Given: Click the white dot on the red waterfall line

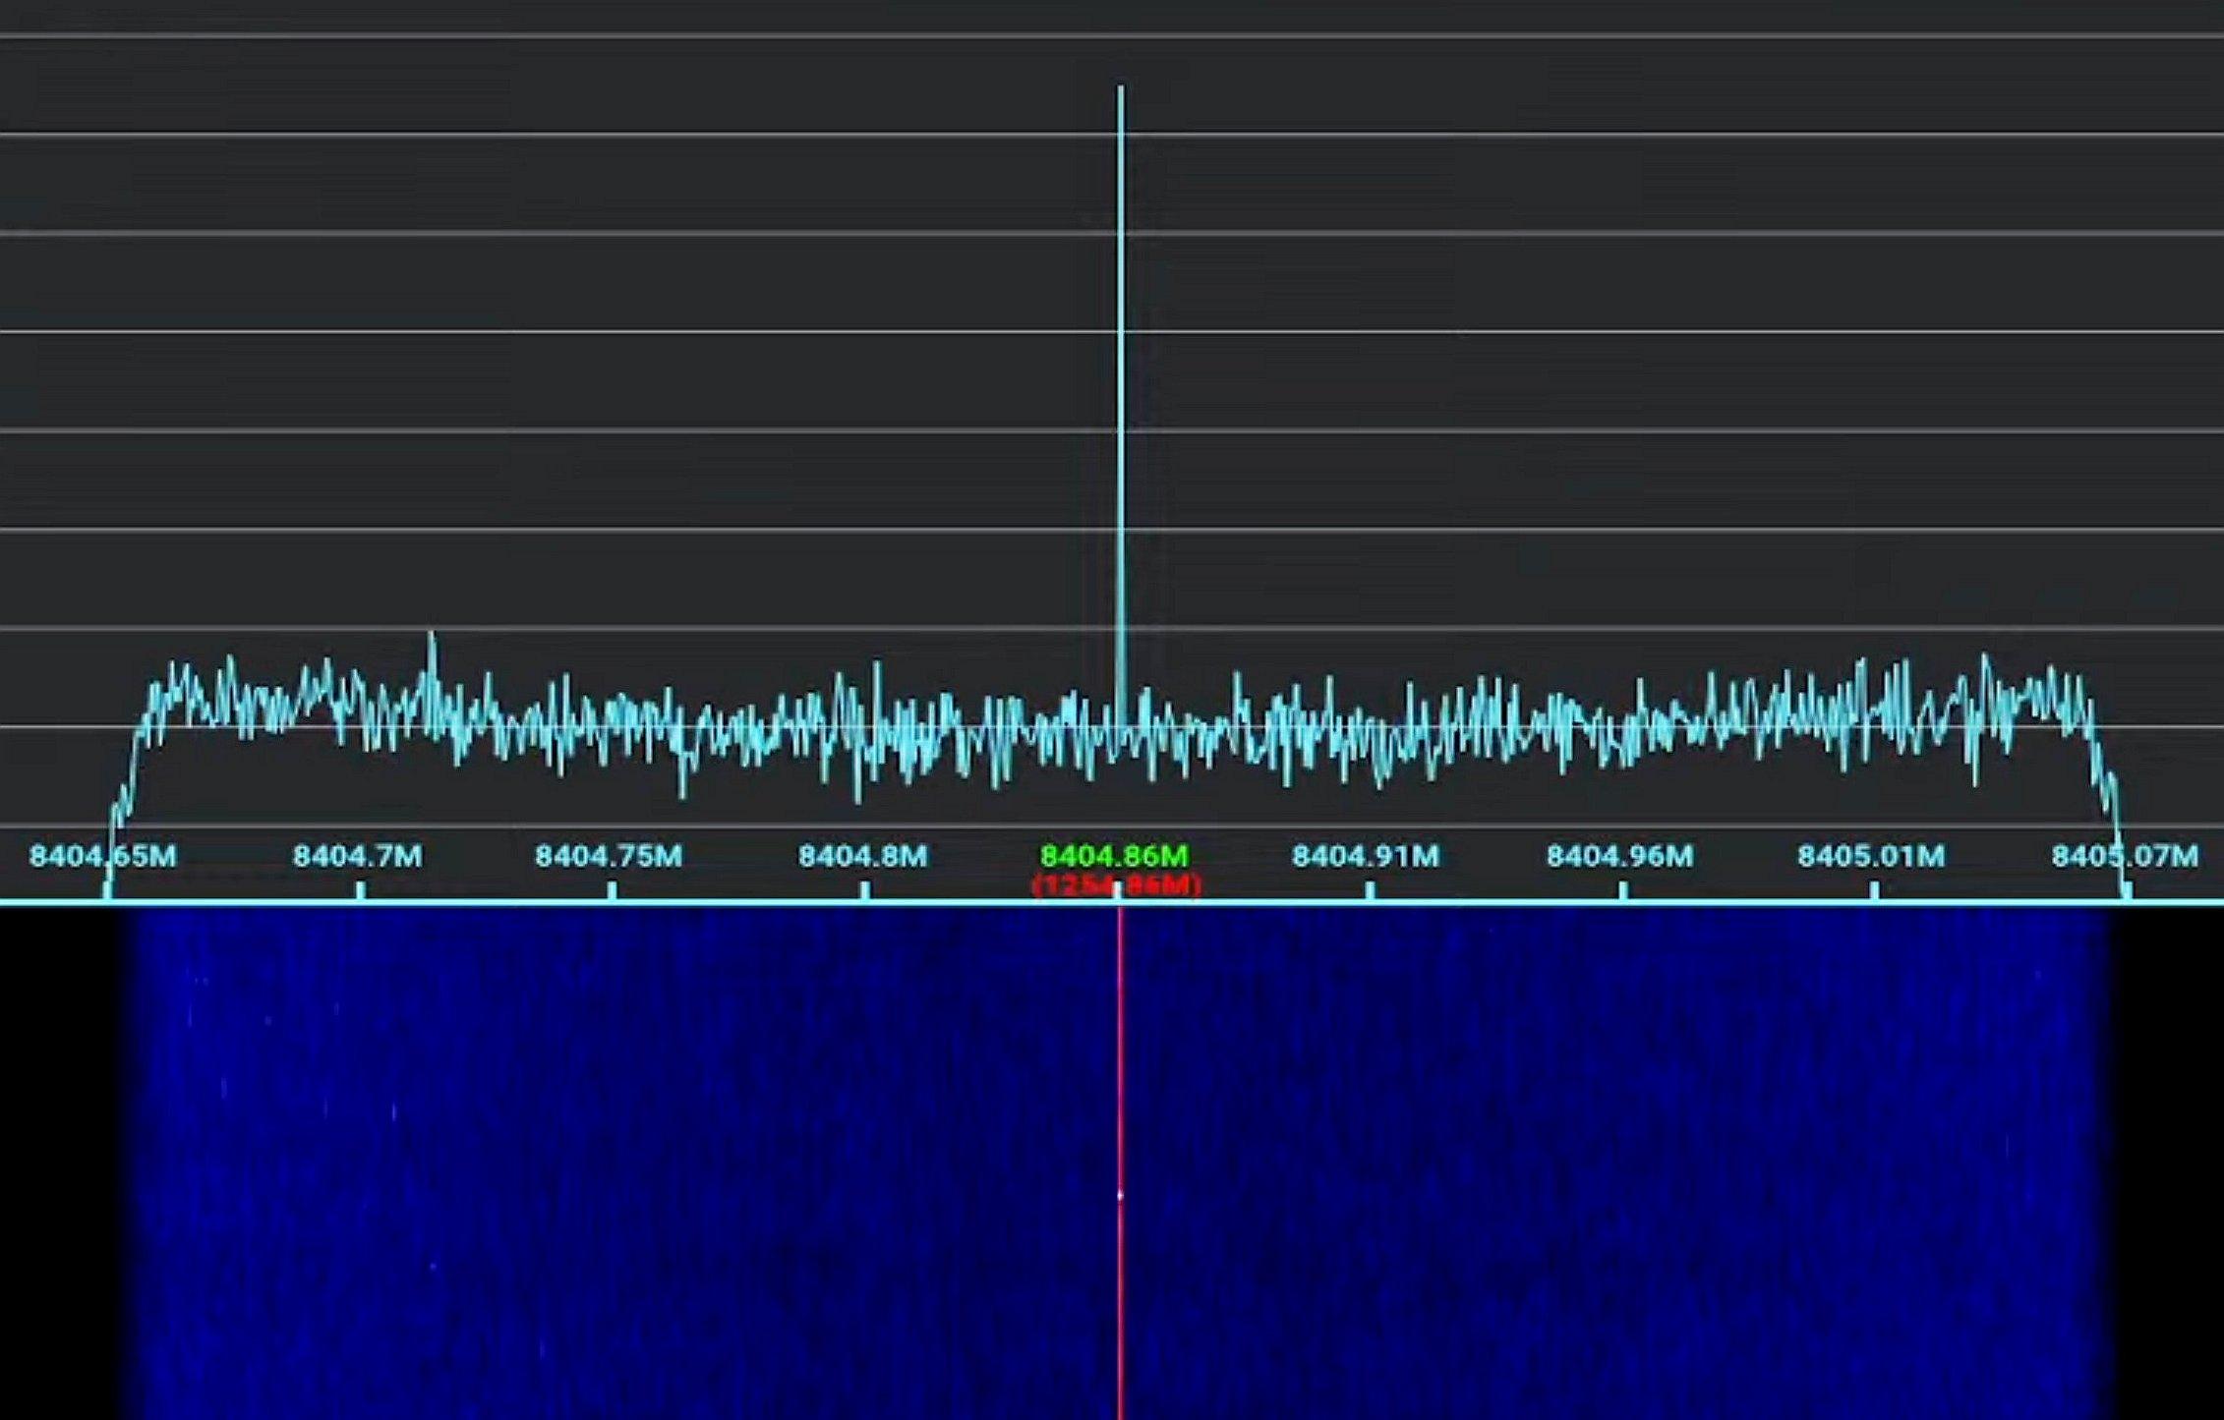Looking at the screenshot, I should (1120, 1196).
